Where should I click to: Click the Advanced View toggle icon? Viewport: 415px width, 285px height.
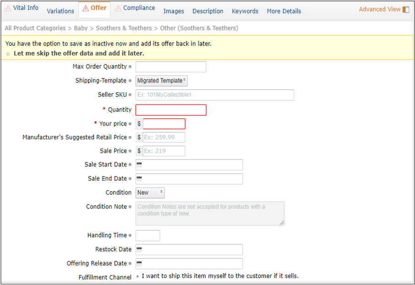[x=406, y=10]
